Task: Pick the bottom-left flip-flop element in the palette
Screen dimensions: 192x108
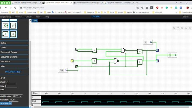Action: coord(5,34)
